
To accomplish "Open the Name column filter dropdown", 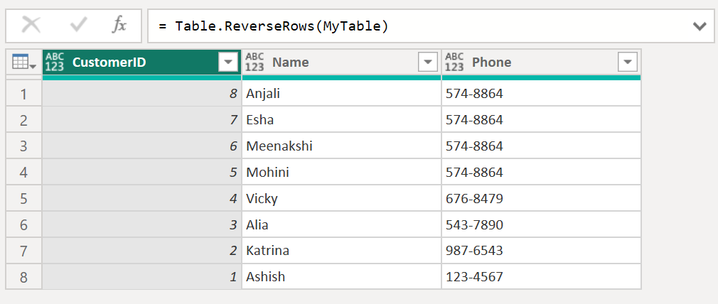I will click(x=427, y=63).
